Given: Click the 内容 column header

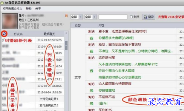Looking at the screenshot, I should pos(101,26).
